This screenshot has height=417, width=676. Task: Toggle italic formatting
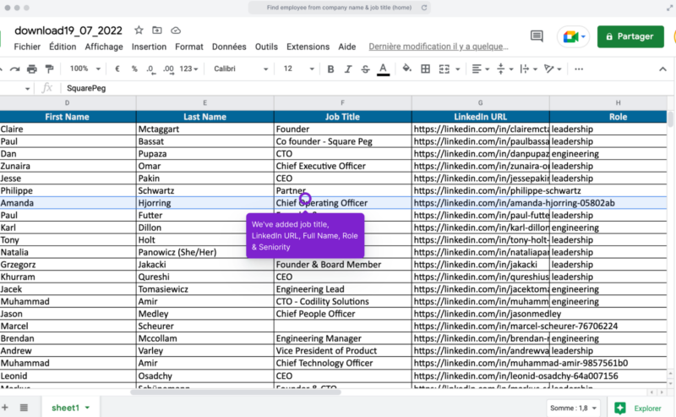pos(348,69)
